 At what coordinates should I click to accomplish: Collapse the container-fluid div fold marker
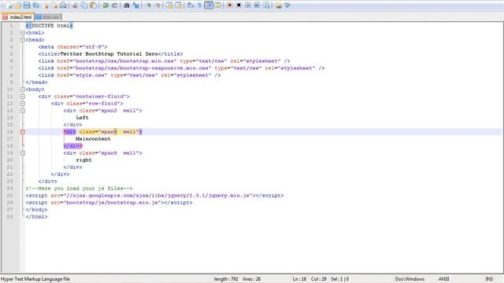(x=23, y=96)
